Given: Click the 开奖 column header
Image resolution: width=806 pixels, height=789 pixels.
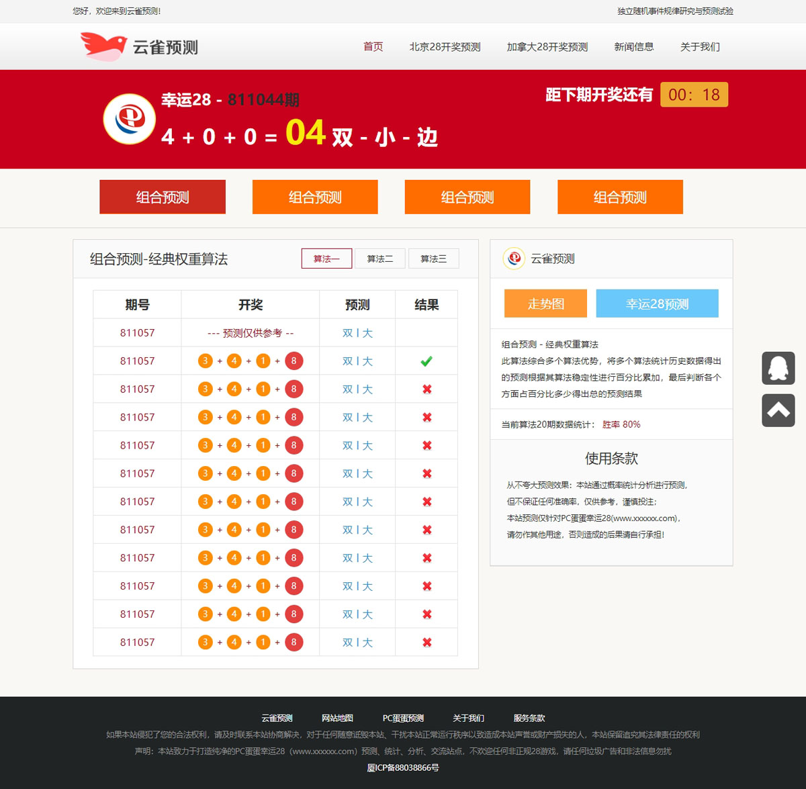Looking at the screenshot, I should click(251, 305).
